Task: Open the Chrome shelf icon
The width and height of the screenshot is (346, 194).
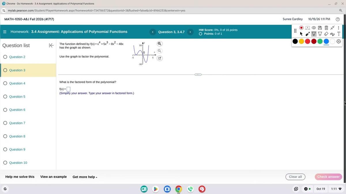Action: click(x=179, y=189)
